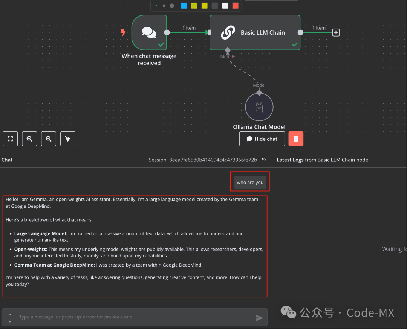Zoom out of the canvas
This screenshot has height=329, width=407.
point(49,139)
